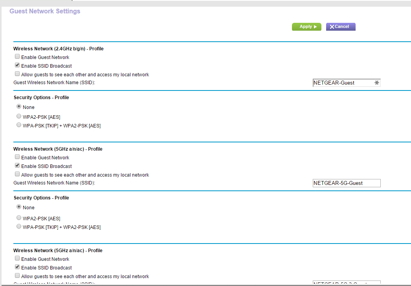Viewport: 411px width, 286px height.
Task: Allow guests local access in bottommost 5GHz profile
Action: pos(17,276)
